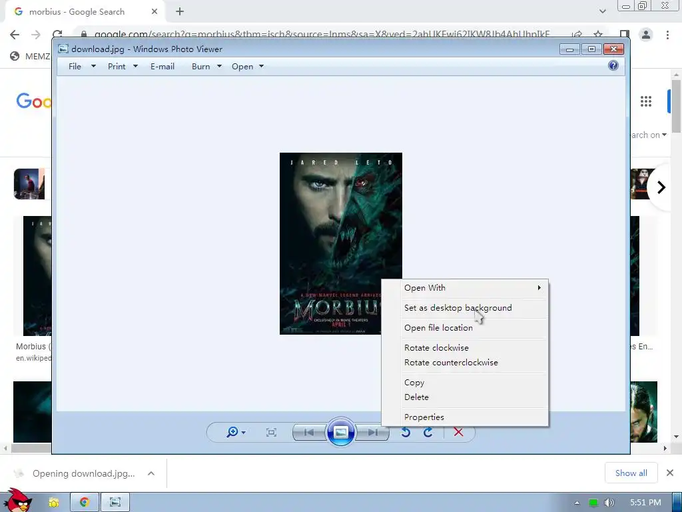Open Chrome profile avatar
The image size is (682, 512).
point(646,35)
